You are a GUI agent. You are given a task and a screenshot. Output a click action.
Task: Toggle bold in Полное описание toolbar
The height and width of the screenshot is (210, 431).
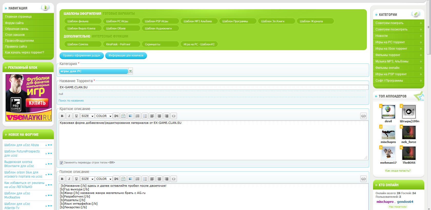click(62, 179)
